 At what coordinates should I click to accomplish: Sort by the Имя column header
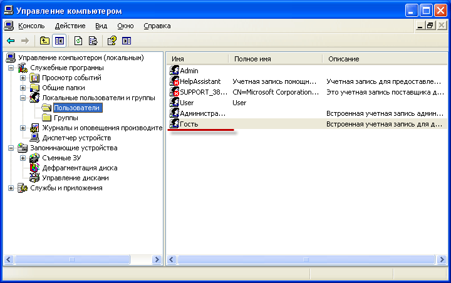click(197, 59)
